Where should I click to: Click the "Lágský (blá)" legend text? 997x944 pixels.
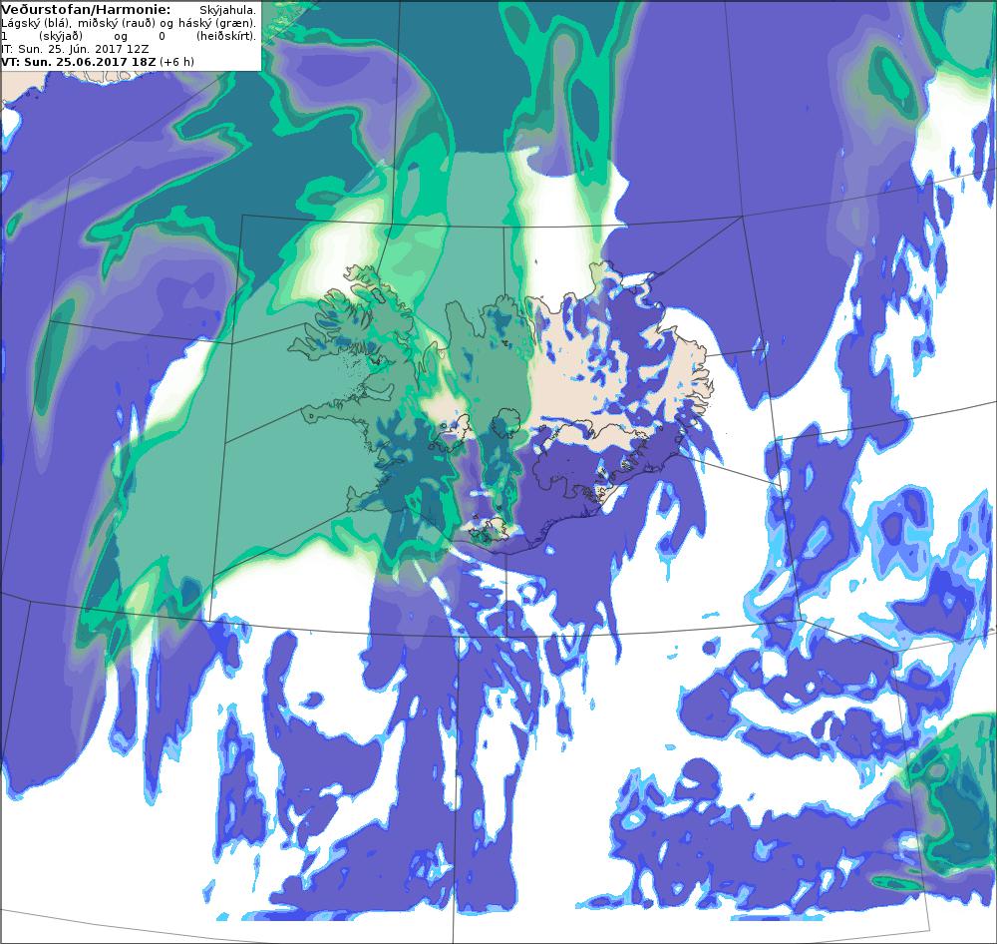point(34,23)
